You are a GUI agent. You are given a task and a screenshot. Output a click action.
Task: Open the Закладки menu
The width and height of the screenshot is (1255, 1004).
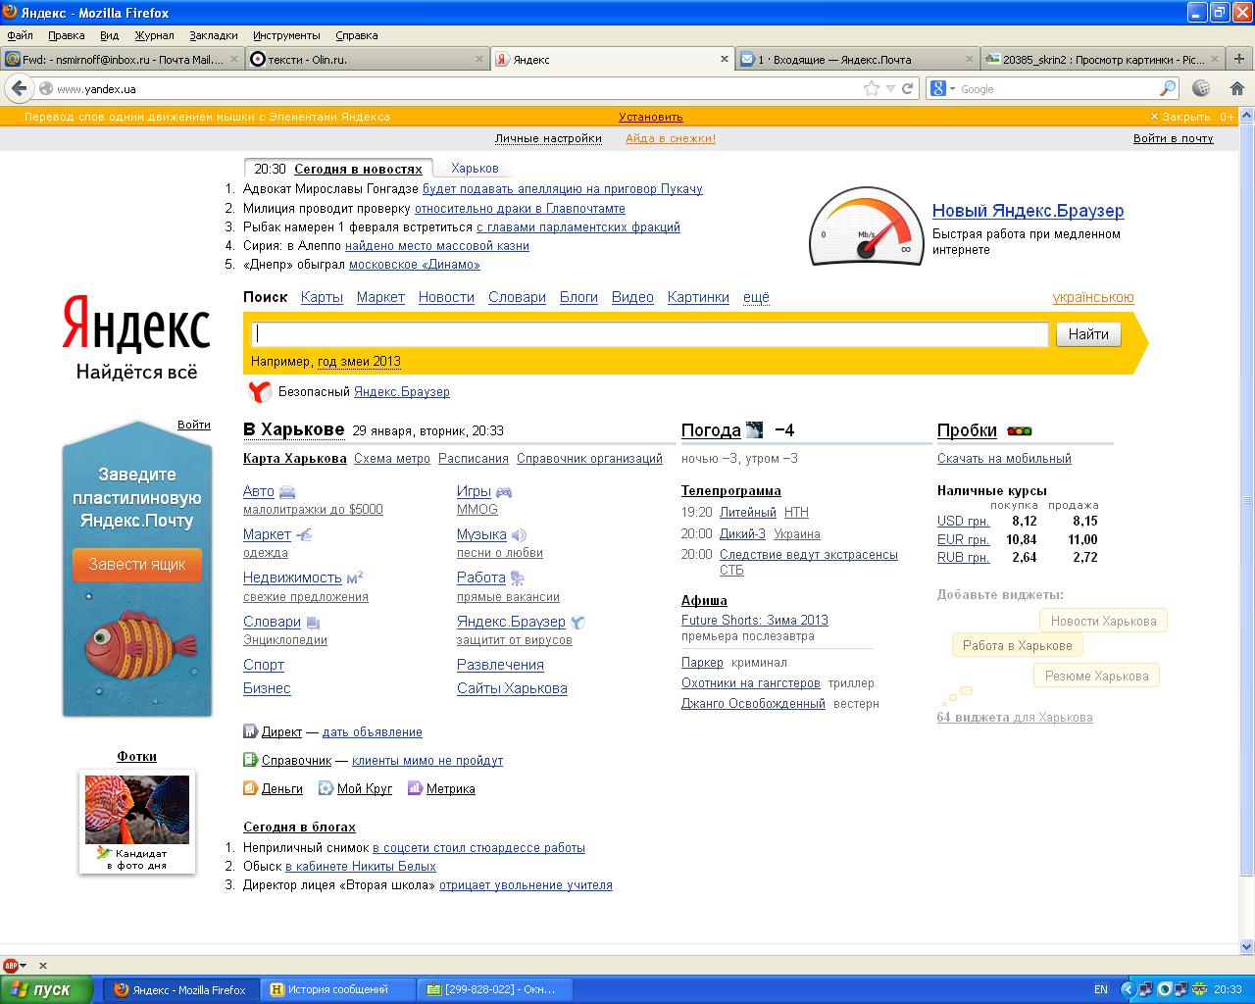[214, 35]
